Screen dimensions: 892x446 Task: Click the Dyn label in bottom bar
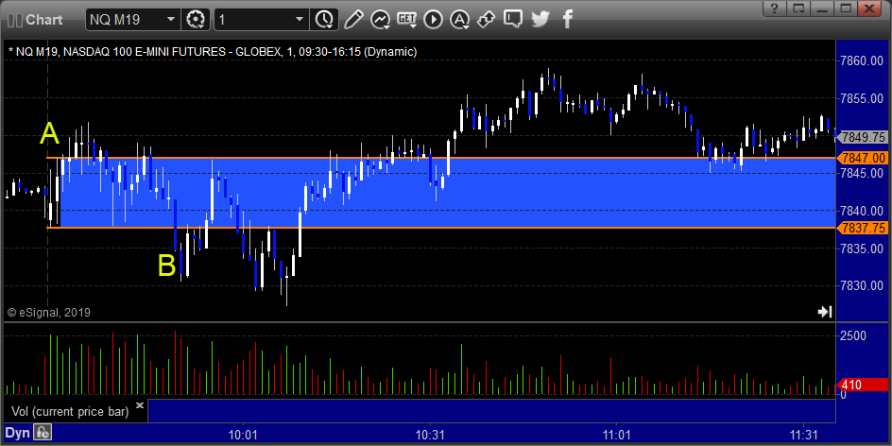point(17,433)
